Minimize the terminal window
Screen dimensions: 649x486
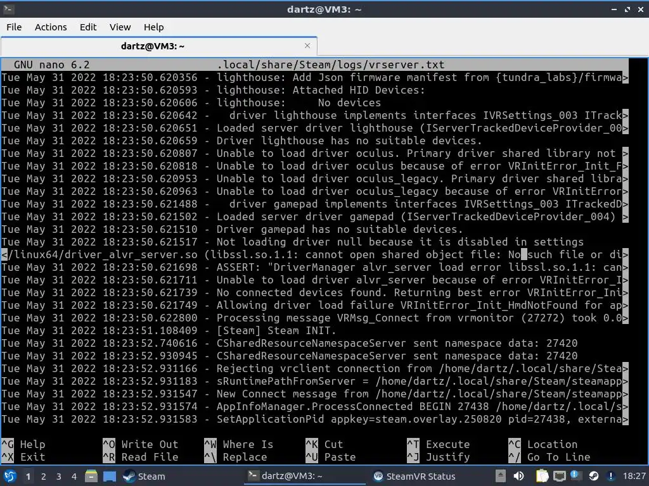pos(614,9)
